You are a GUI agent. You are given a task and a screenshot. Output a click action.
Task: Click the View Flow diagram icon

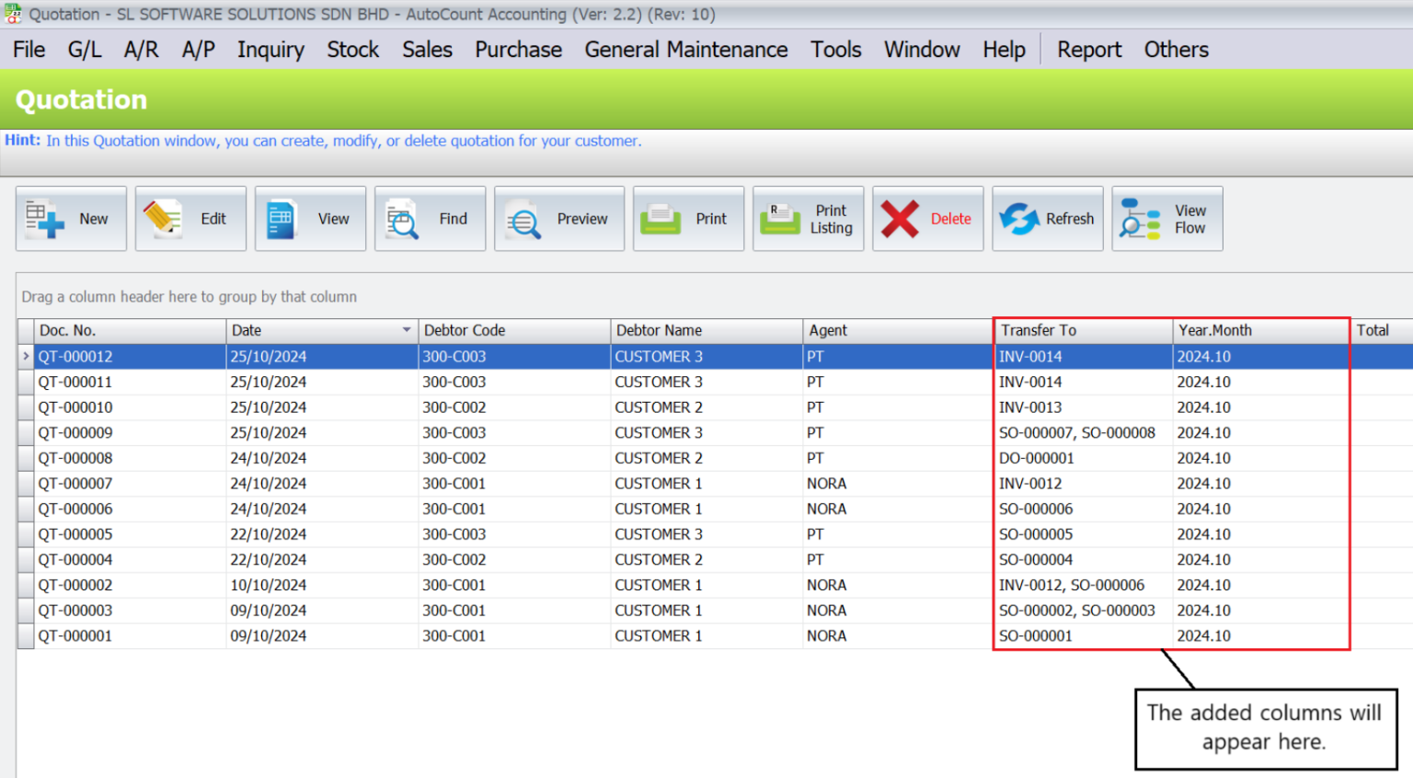click(x=1140, y=219)
